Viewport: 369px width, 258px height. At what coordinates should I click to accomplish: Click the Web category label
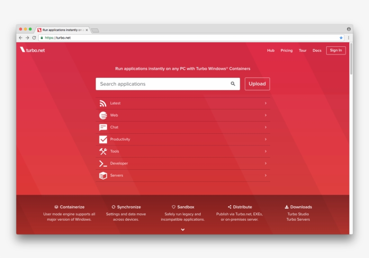click(114, 115)
